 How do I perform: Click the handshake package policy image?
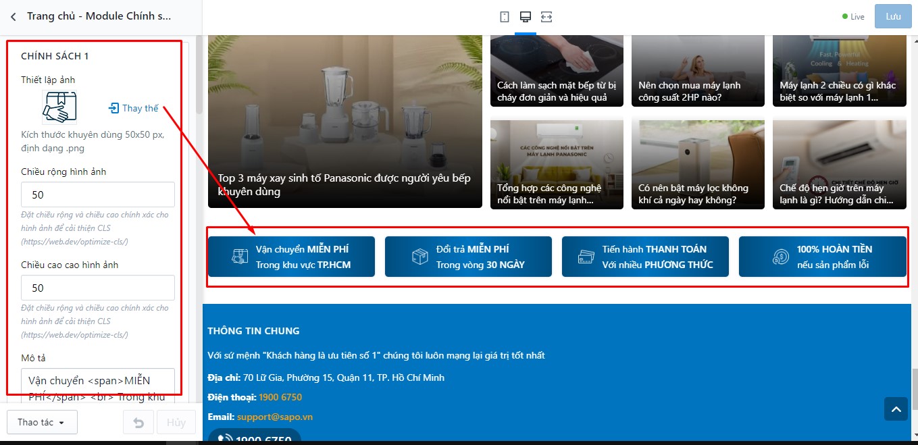click(x=59, y=107)
